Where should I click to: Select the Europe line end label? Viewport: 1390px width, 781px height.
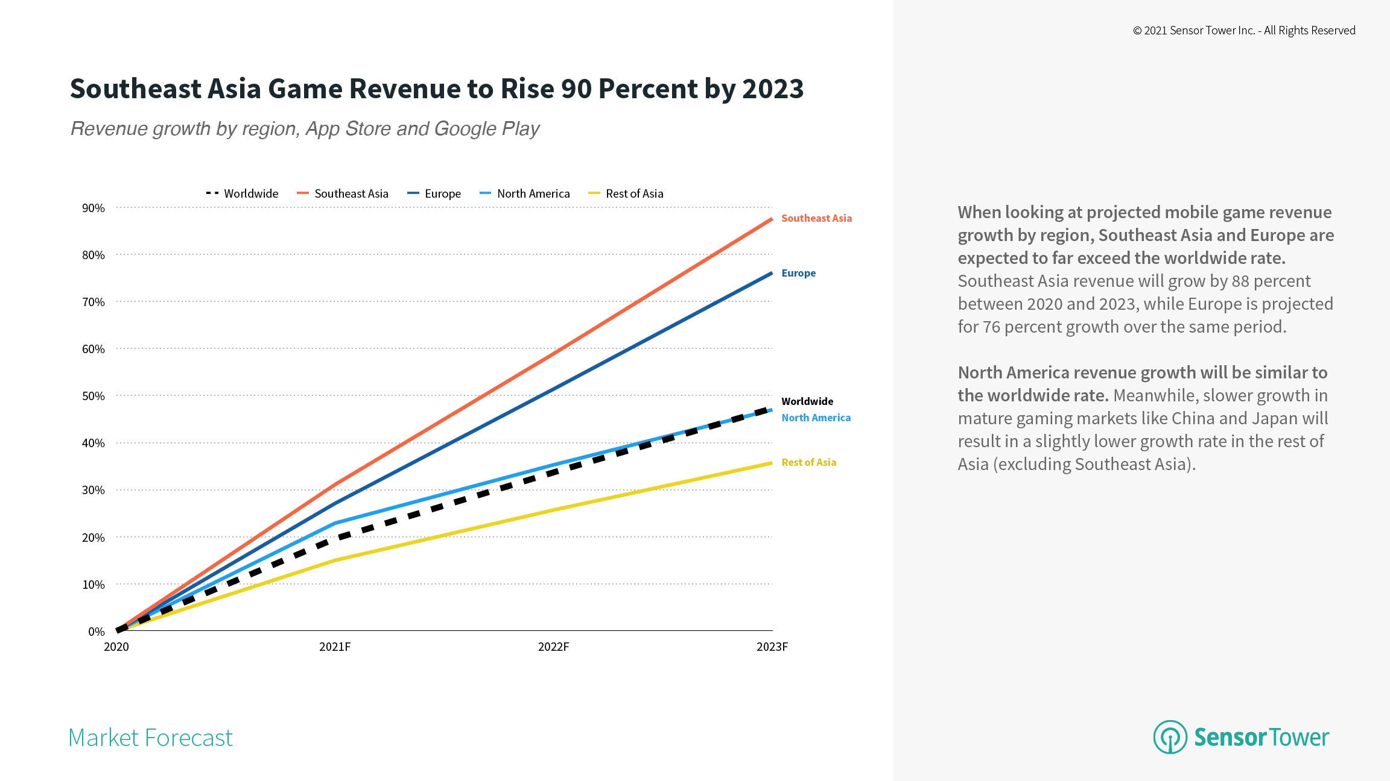[x=798, y=273]
